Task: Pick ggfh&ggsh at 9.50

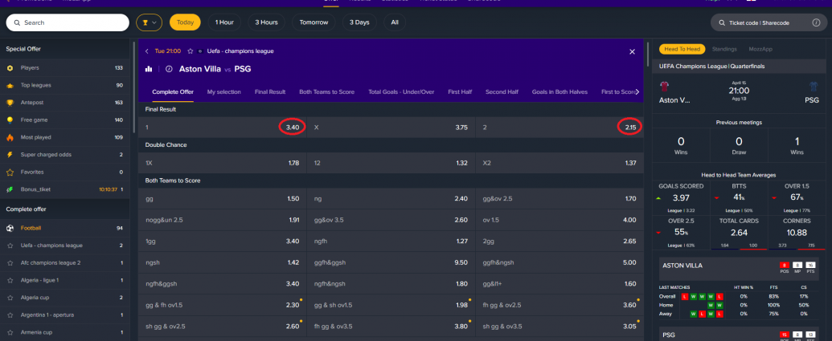Action: pos(391,262)
